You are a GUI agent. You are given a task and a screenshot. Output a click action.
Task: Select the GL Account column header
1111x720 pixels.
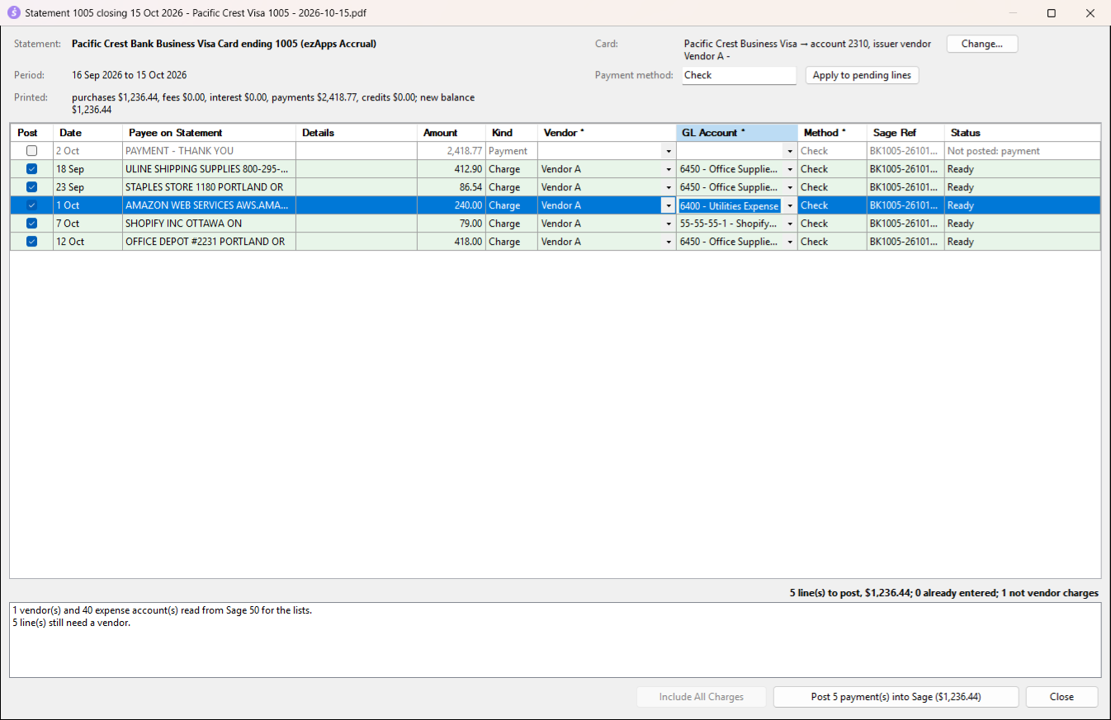pos(737,133)
